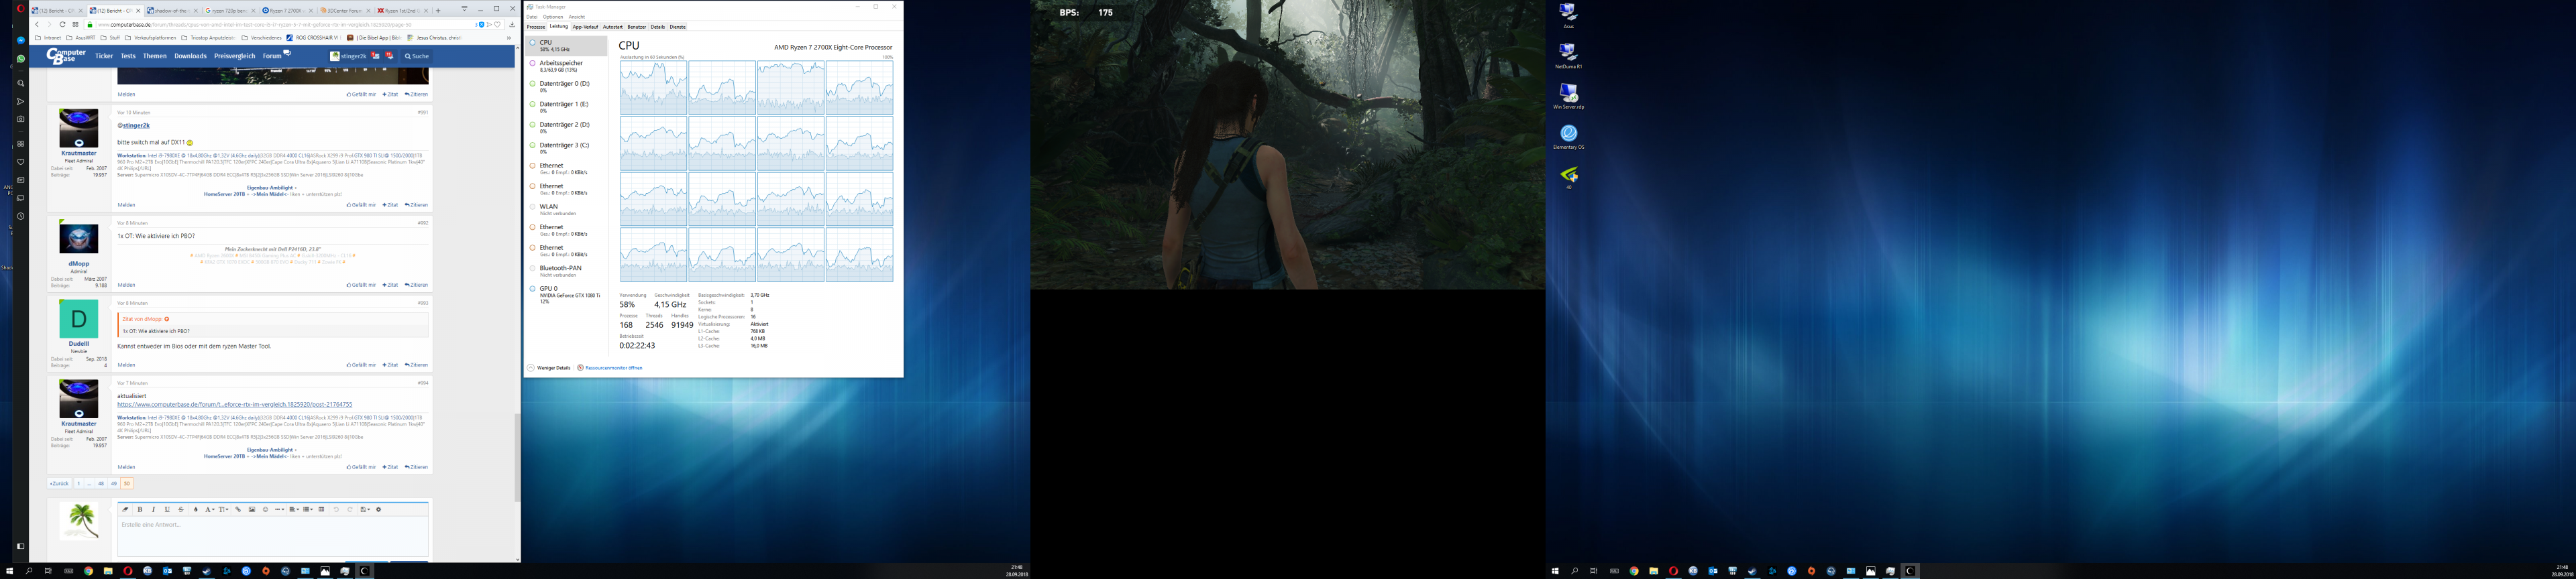The image size is (2576, 579).
Task: Click the editor gear toggle icon
Action: [379, 509]
